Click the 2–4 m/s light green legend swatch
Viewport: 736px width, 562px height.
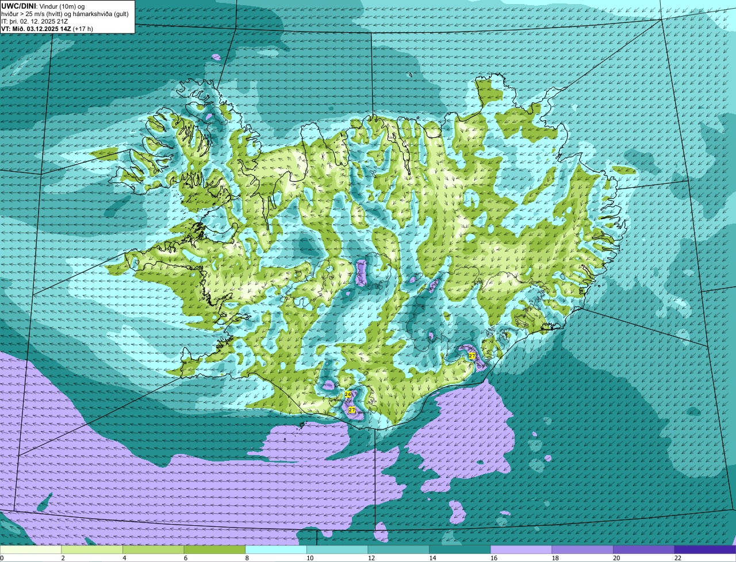click(x=92, y=549)
